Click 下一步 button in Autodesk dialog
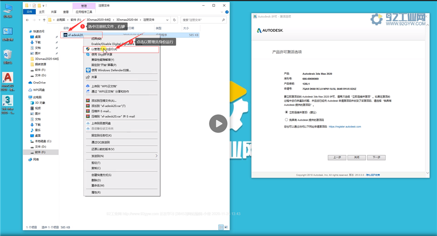Image resolution: width=437 pixels, height=236 pixels. coord(376,157)
